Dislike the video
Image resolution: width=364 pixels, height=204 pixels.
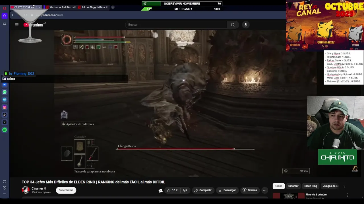(185, 190)
